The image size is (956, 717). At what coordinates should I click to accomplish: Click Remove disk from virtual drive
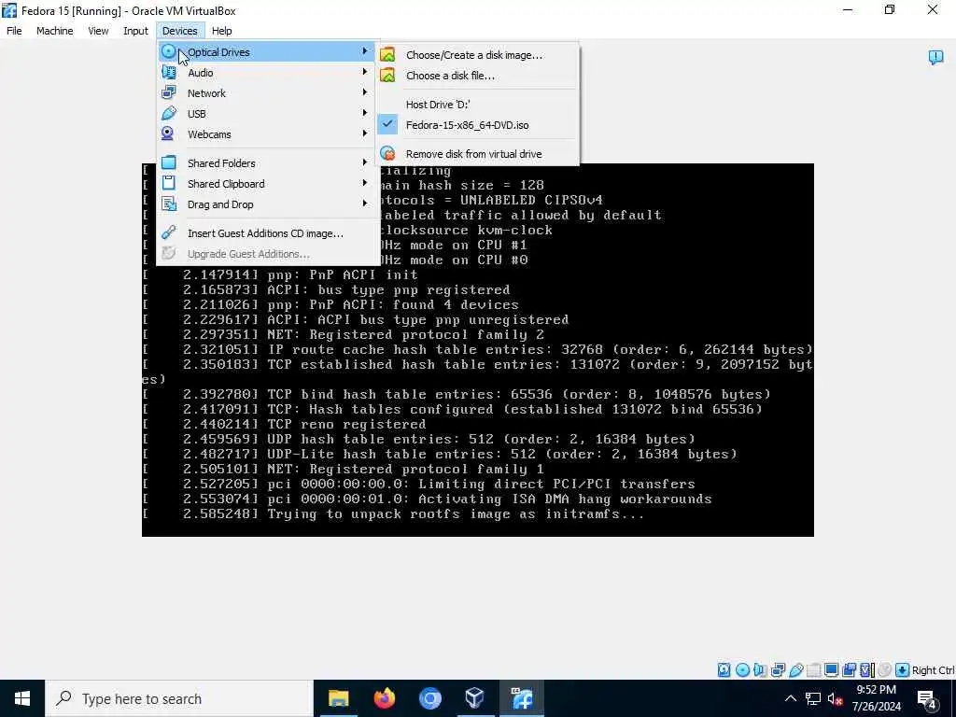[x=477, y=154]
